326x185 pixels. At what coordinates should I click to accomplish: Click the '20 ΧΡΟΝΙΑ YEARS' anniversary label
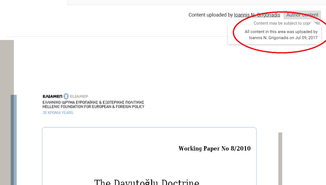pos(58,113)
